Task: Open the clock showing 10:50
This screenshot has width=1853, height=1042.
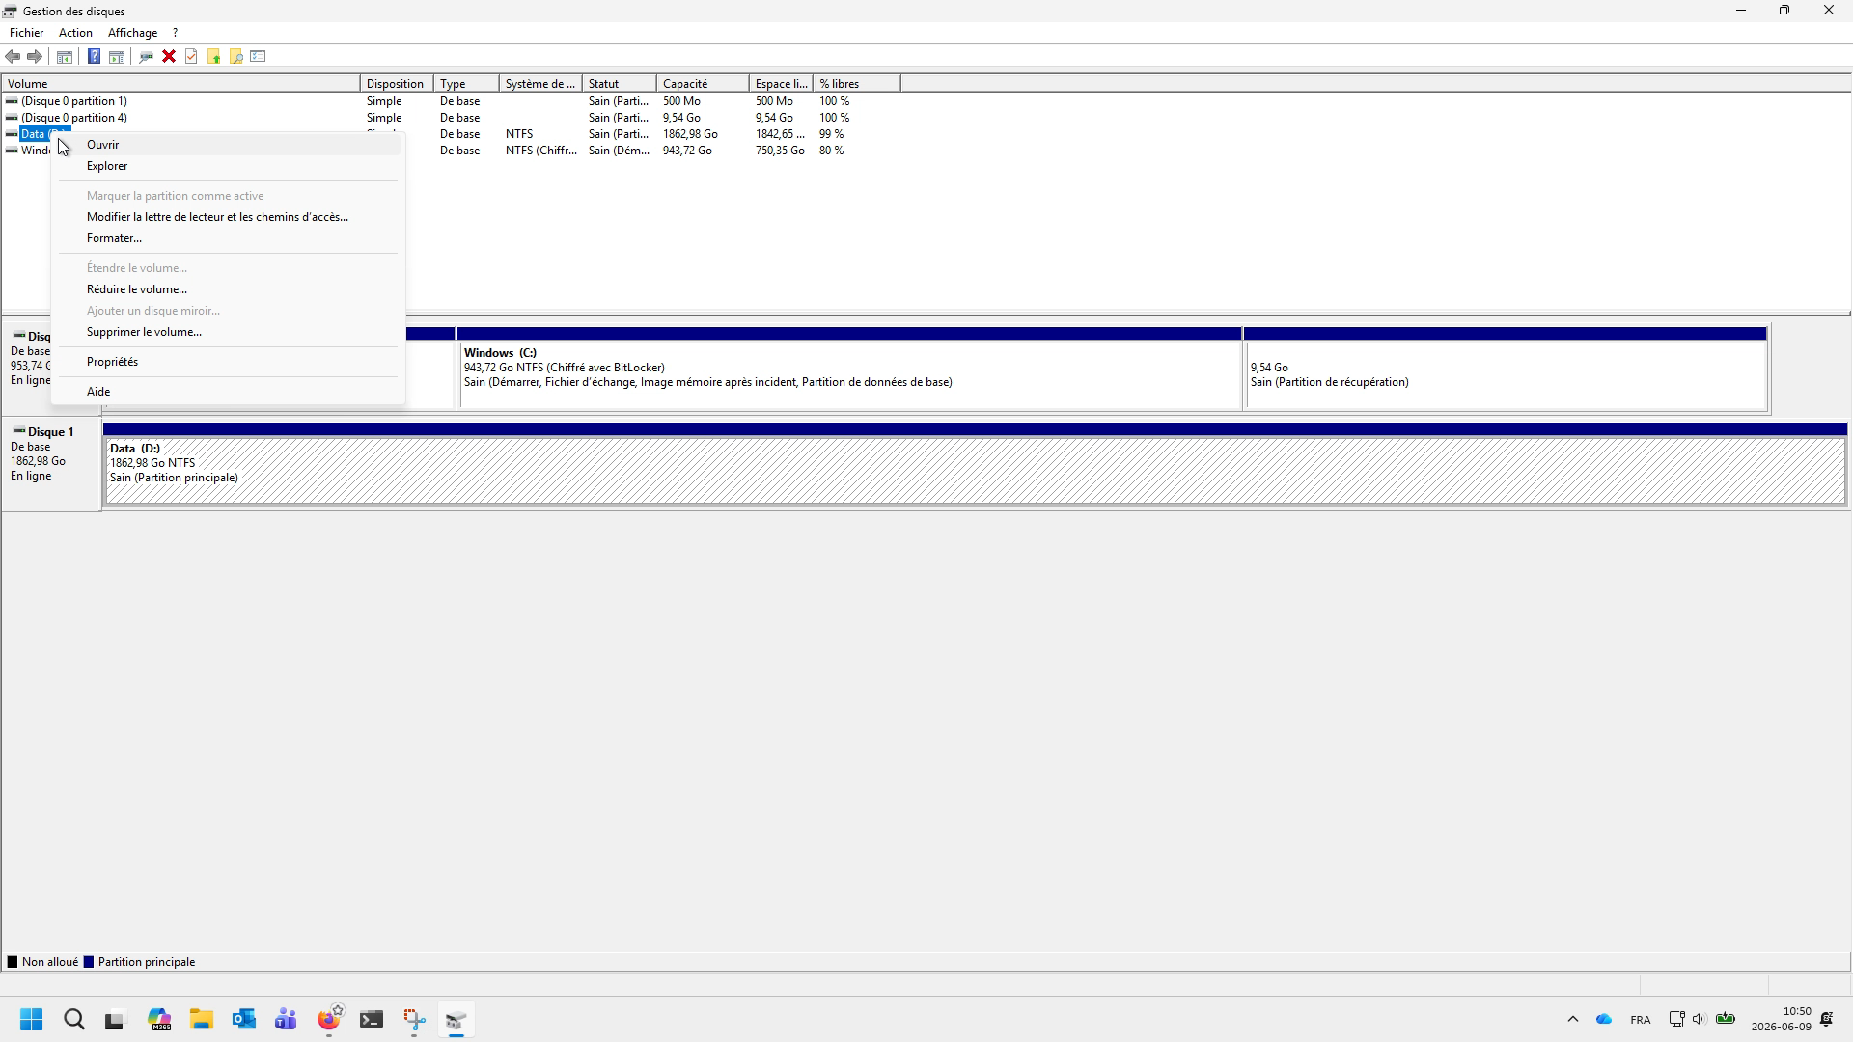Action: pos(1782,1020)
